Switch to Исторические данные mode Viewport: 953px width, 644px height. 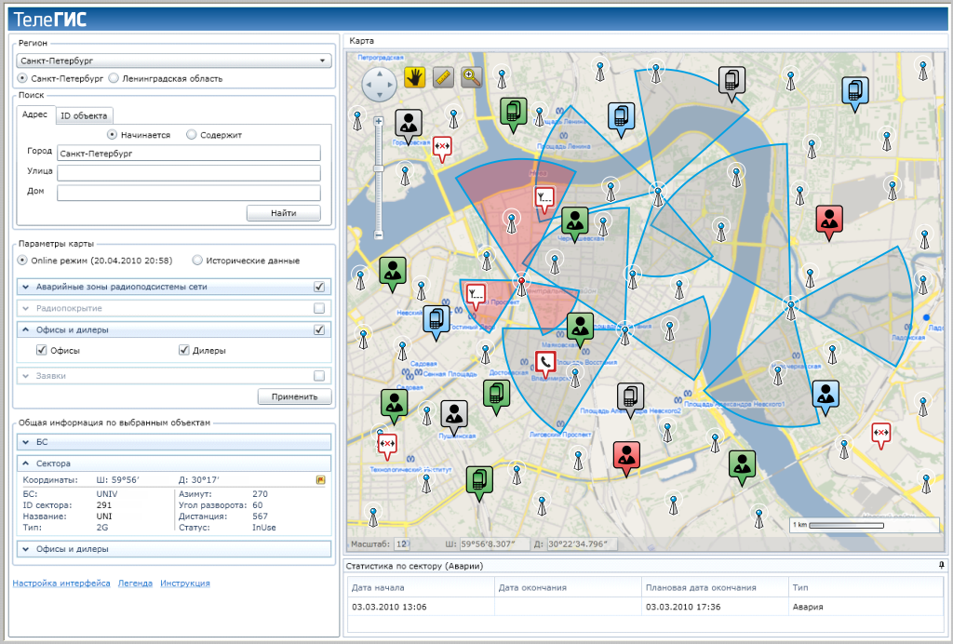pos(197,261)
